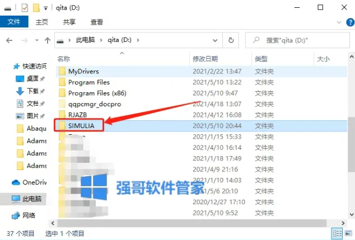Click the search box for qita (D:)
Image resolution: width=355 pixels, height=240 pixels.
pyautogui.click(x=297, y=40)
